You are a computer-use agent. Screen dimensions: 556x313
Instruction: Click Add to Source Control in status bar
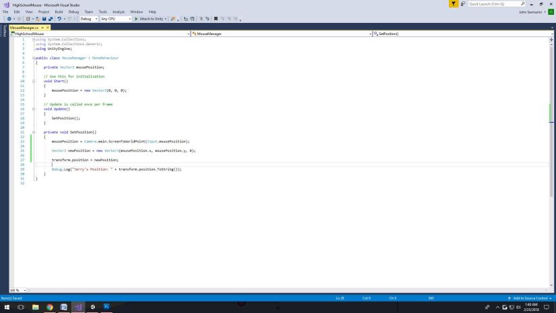528,297
